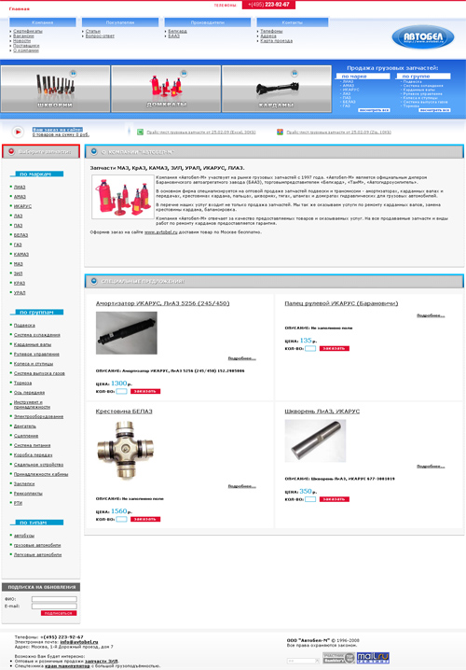Open the Компания menu
466x670 pixels.
click(43, 22)
